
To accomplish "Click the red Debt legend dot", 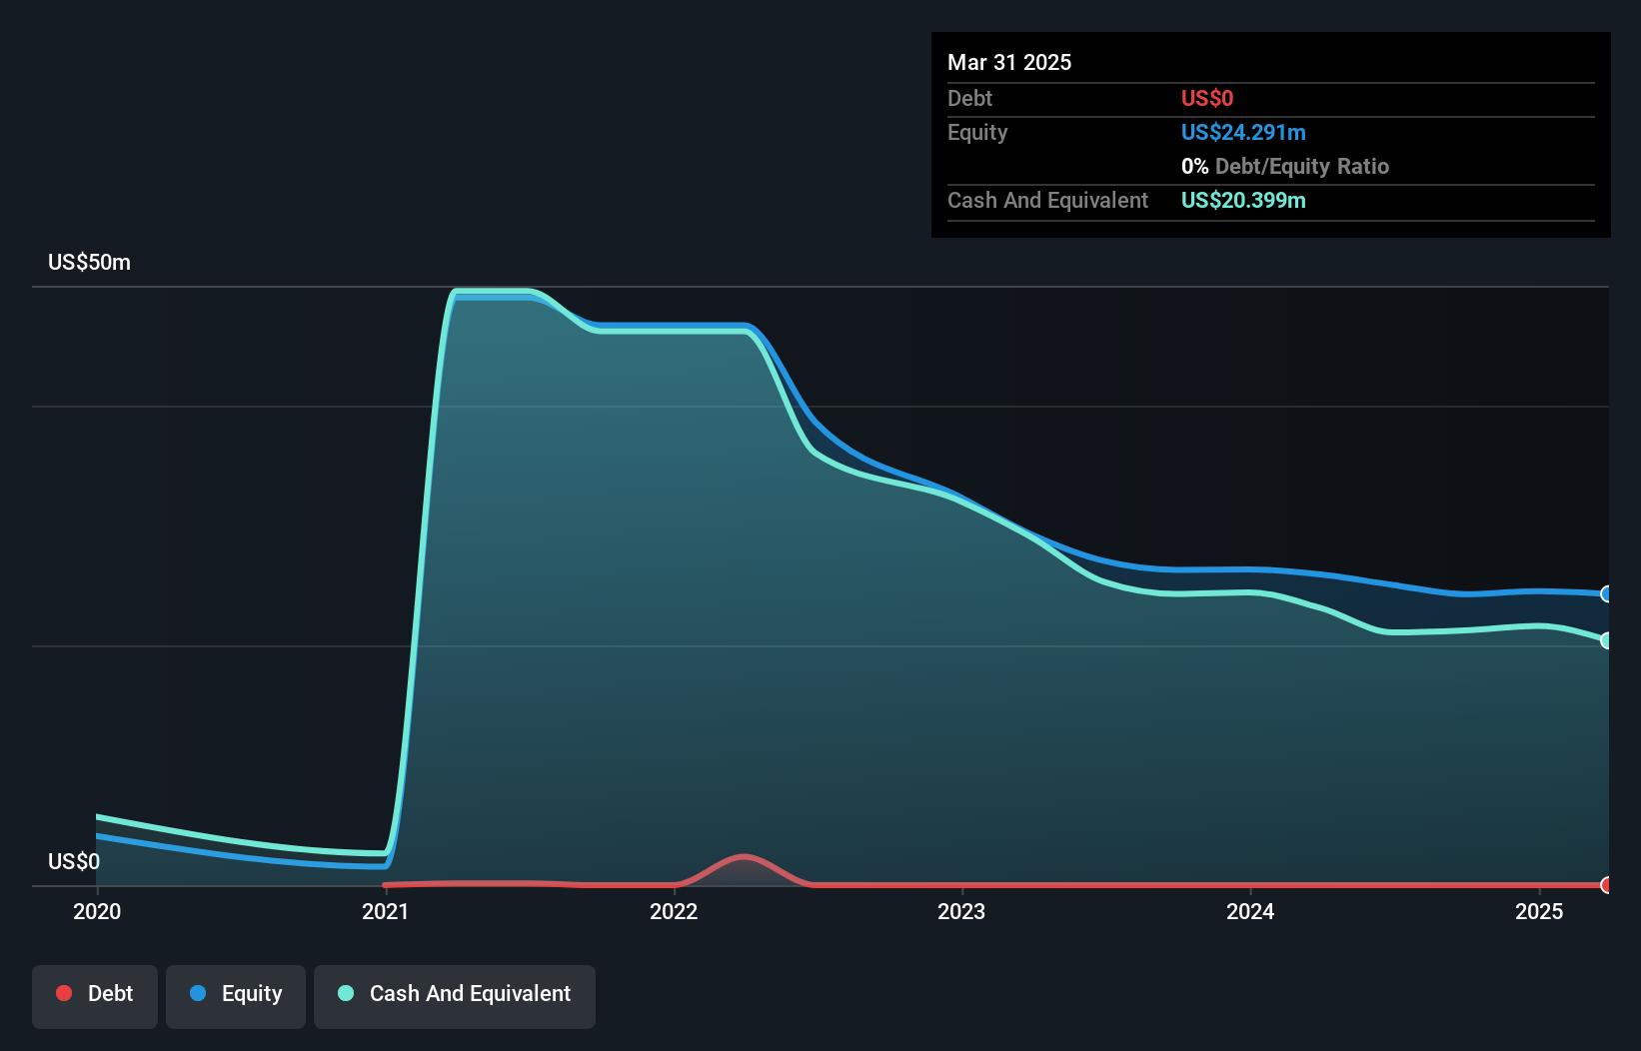I will pyautogui.click(x=64, y=993).
